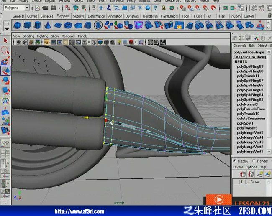The height and width of the screenshot is (216, 272).
Task: Click the red move manipulator center handle
Action: click(x=106, y=120)
